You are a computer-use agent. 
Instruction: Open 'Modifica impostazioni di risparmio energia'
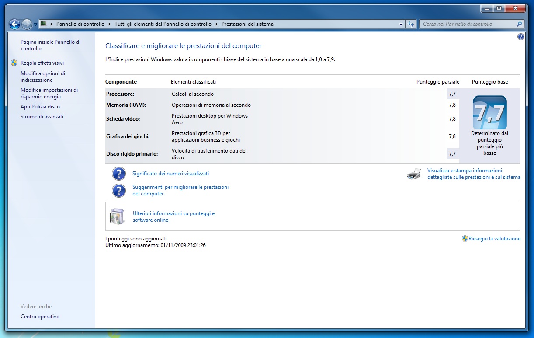coord(49,94)
